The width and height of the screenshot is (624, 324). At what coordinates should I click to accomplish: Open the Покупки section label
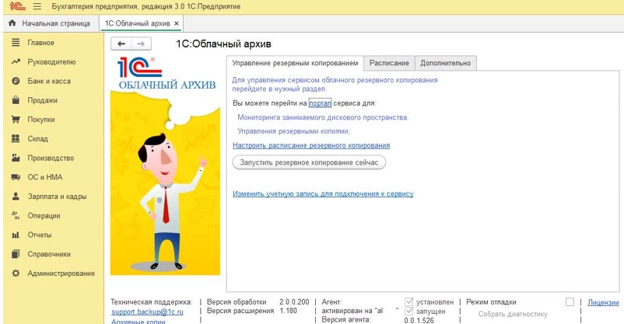41,119
